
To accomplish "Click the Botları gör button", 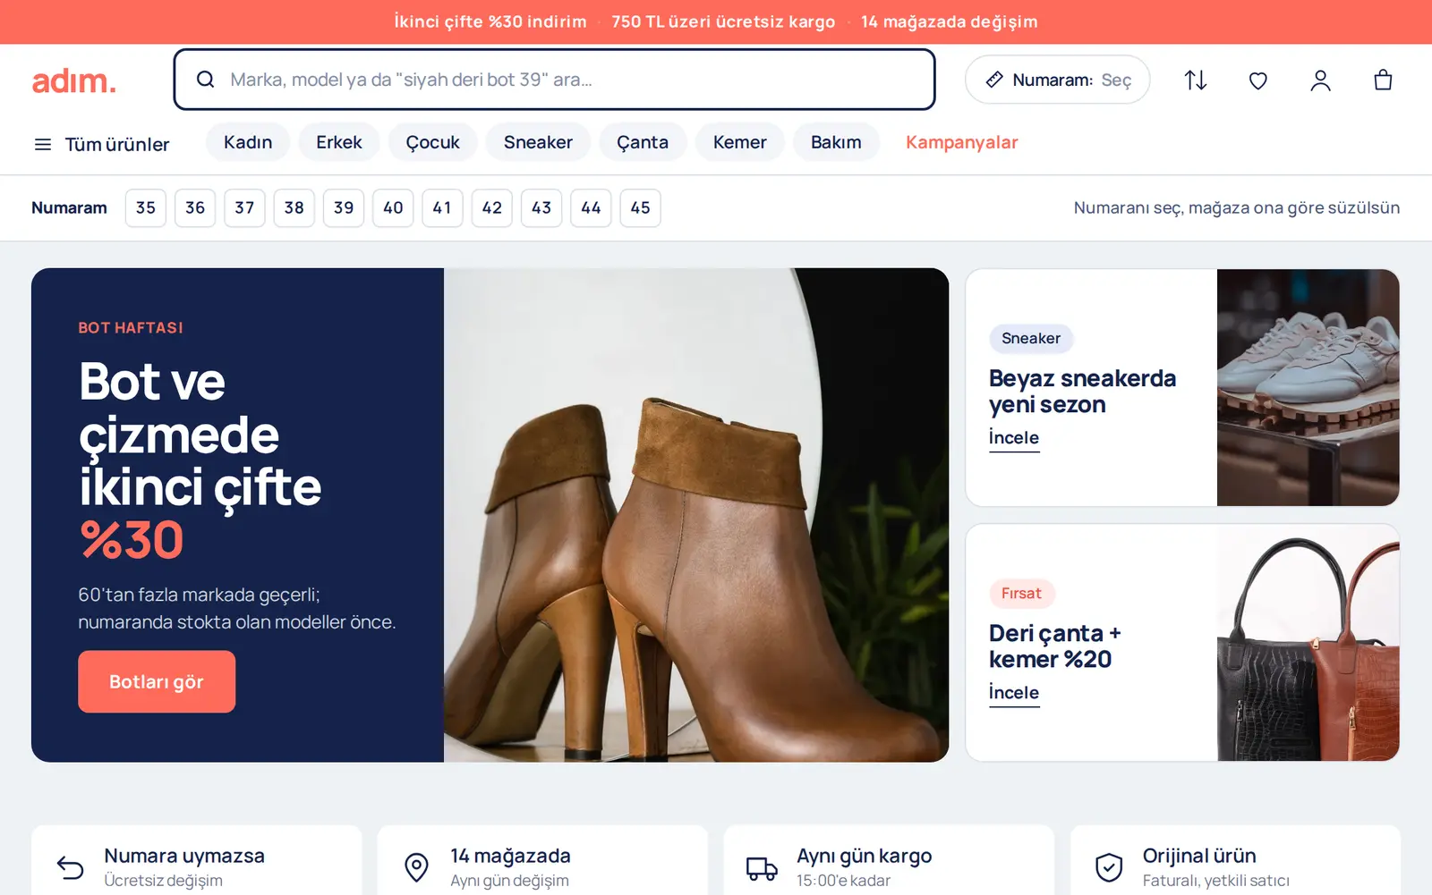I will tap(157, 681).
